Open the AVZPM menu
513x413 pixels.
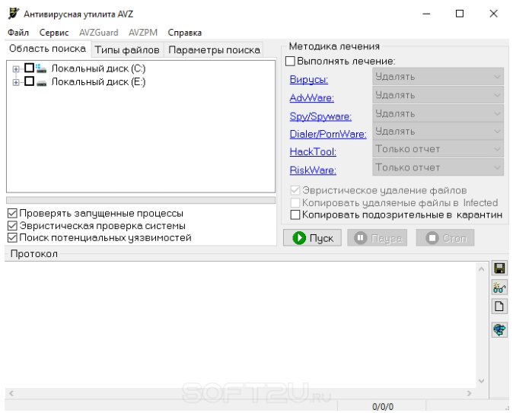(143, 33)
